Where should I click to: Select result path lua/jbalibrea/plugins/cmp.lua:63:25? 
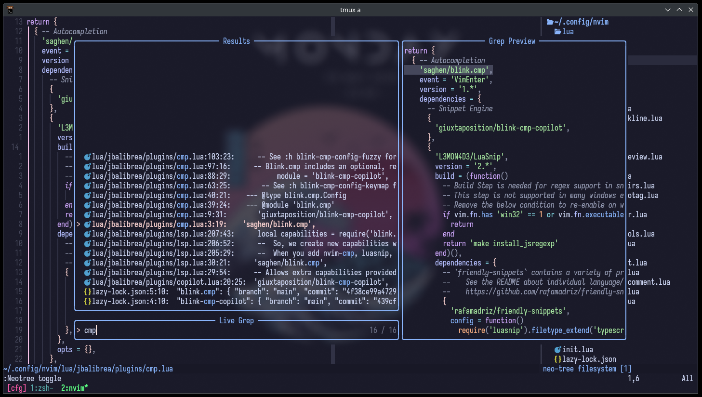161,186
